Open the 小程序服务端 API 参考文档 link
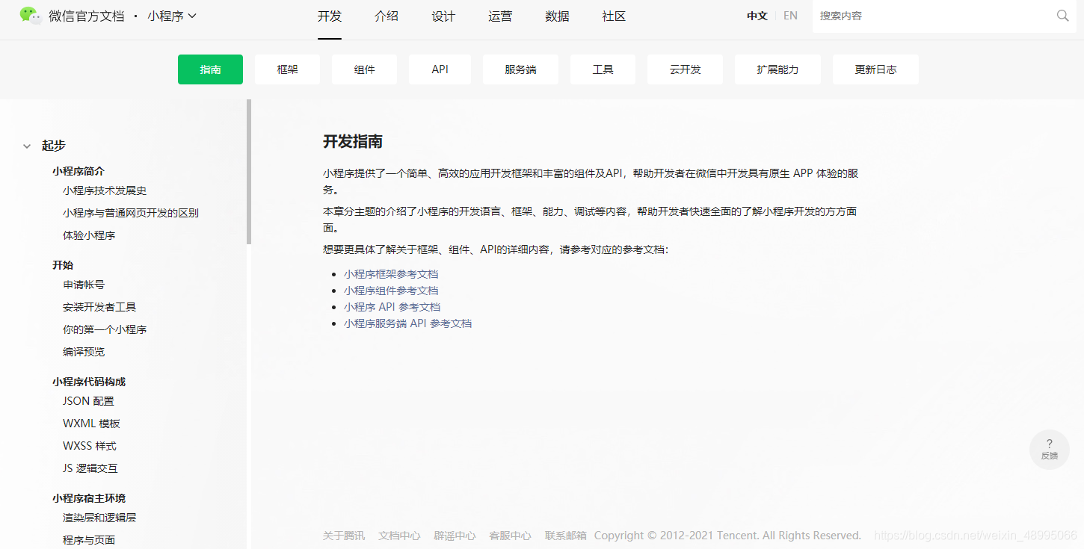 coord(407,323)
